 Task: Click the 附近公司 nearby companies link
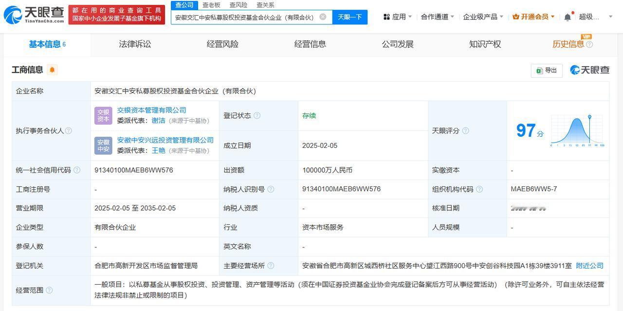(589, 266)
